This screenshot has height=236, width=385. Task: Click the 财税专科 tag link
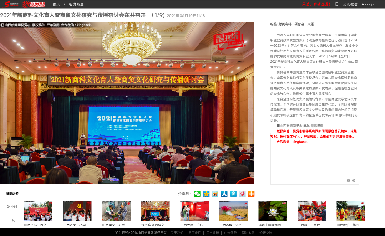click(x=285, y=24)
